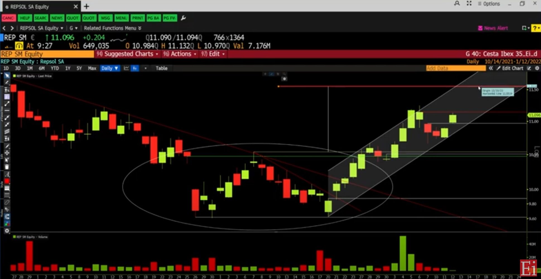Screen dimensions: 541x279
Task: Open the pink News Alert link
Action: [x=493, y=28]
